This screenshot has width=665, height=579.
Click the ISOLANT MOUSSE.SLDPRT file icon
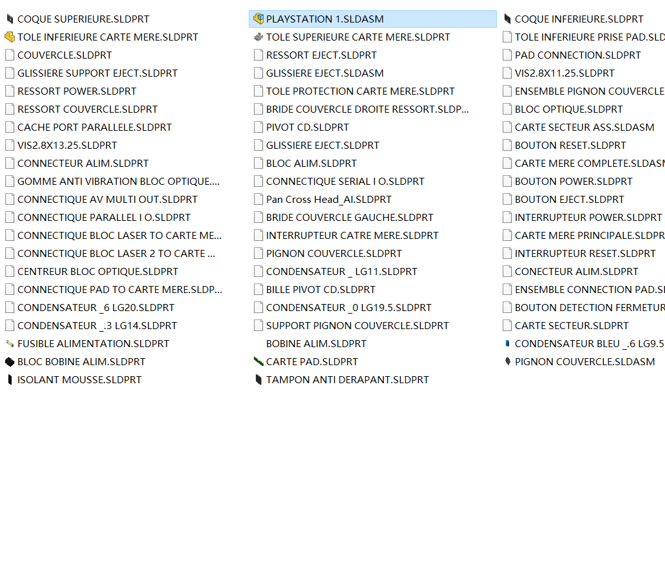tap(10, 380)
